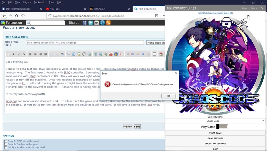Open GAME SETTINGS in TeknoParrot
Image resolution: width=267 pixels, height=151 pixels.
(x=215, y=138)
